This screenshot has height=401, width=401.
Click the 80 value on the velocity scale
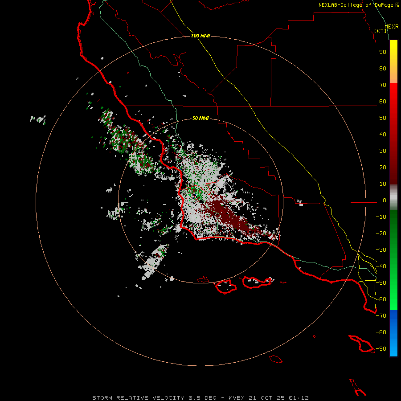point(383,69)
